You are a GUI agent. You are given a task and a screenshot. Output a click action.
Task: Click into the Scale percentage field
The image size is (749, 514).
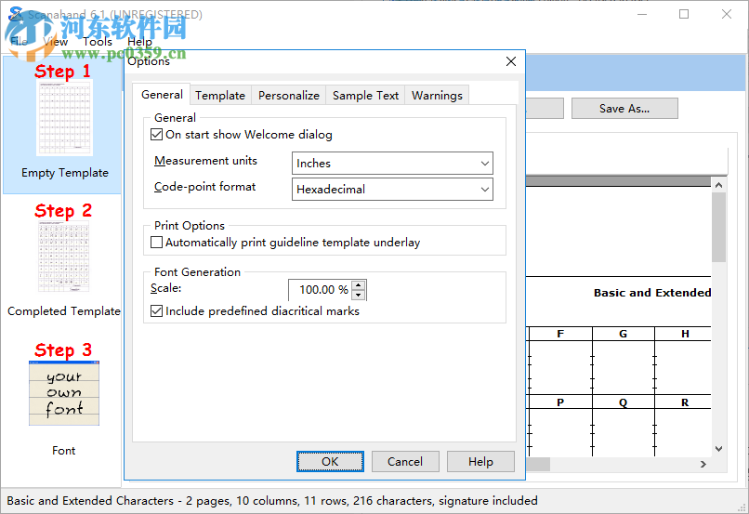321,290
